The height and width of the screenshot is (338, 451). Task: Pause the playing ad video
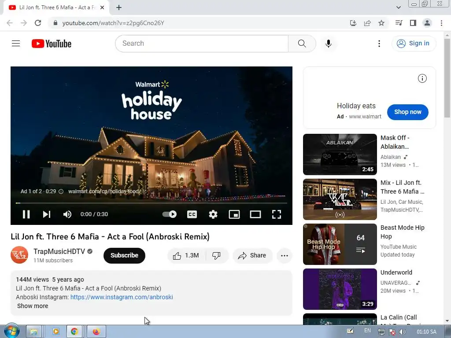(26, 214)
